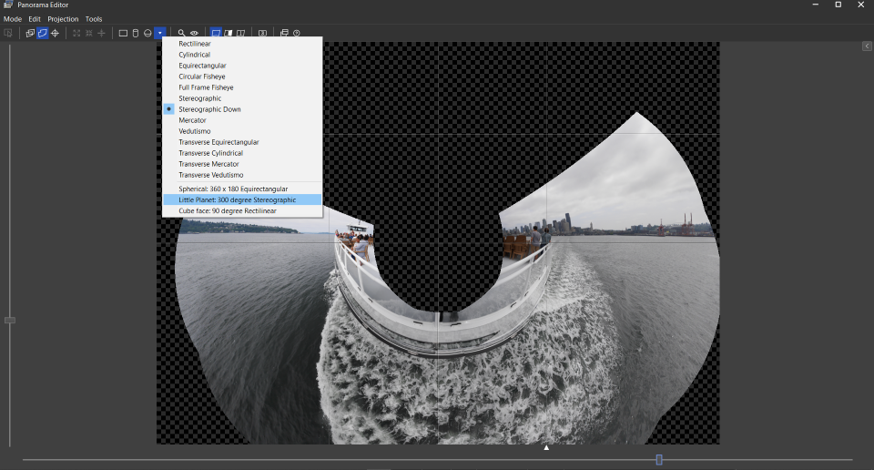Select the spherical projection toolbar icon

point(147,33)
